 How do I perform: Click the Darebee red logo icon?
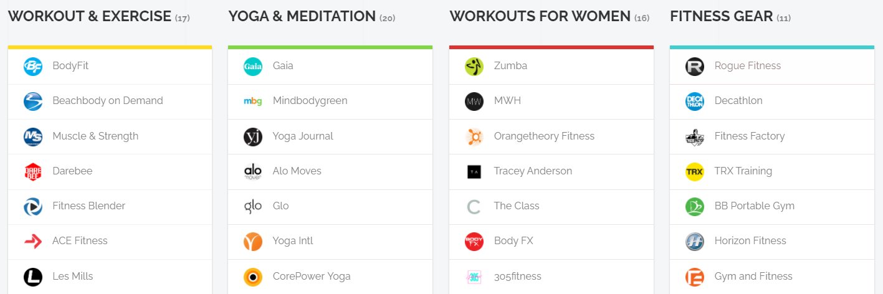tap(32, 171)
